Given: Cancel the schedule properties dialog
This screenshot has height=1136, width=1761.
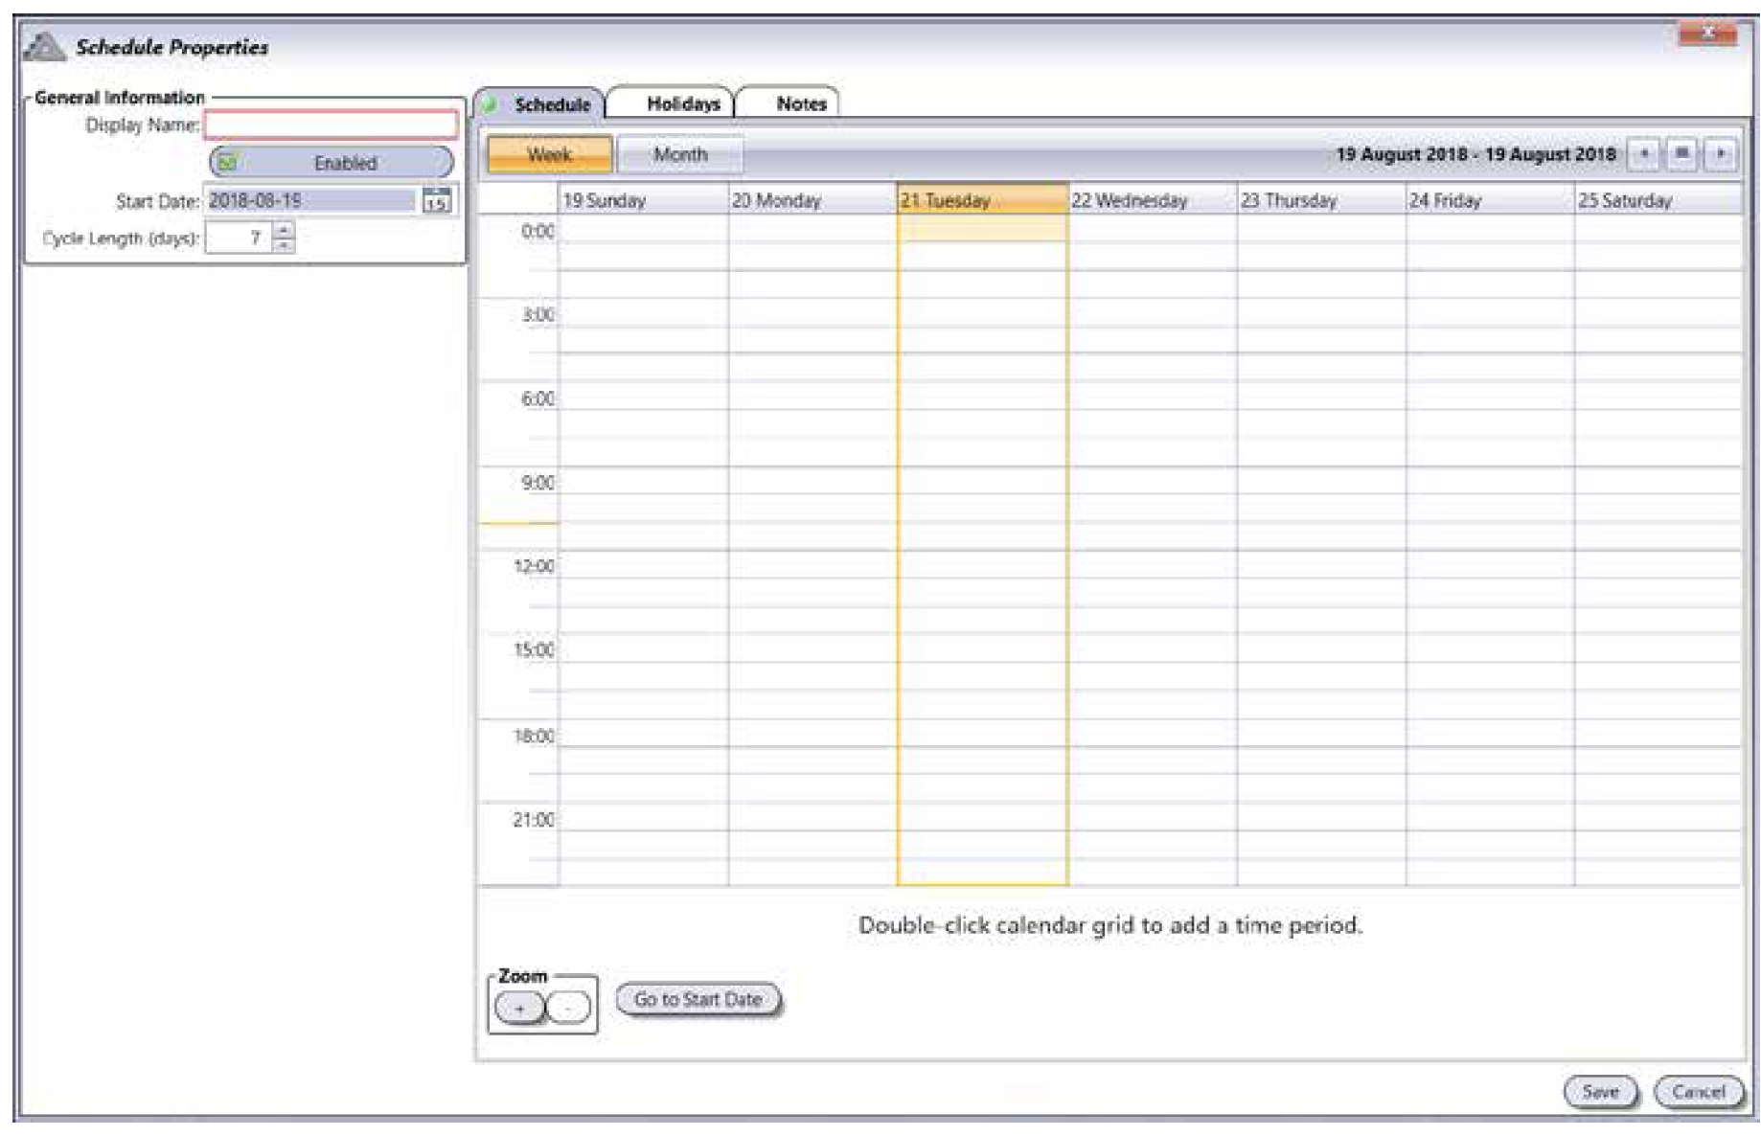Looking at the screenshot, I should pos(1698,1092).
